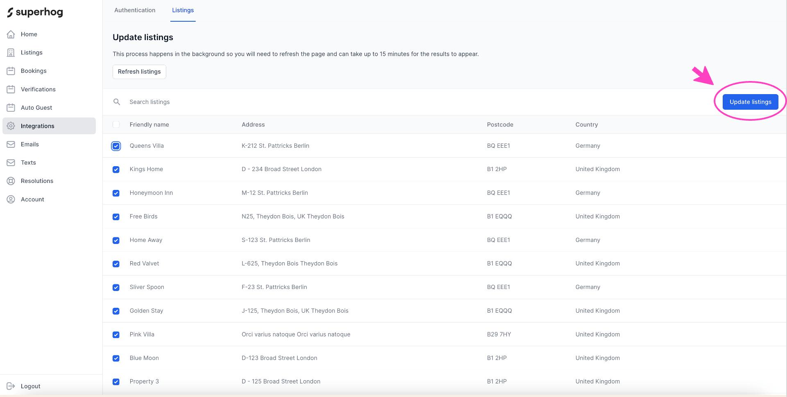Click the Account user icon

pyautogui.click(x=11, y=199)
